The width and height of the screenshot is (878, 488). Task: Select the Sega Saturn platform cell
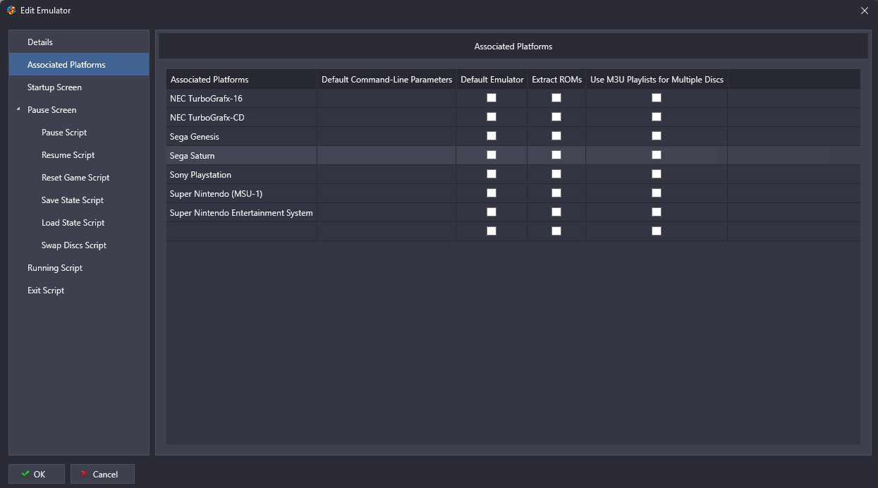pos(242,155)
